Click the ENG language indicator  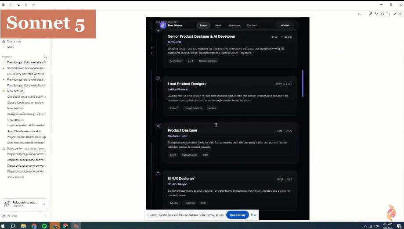point(377,226)
